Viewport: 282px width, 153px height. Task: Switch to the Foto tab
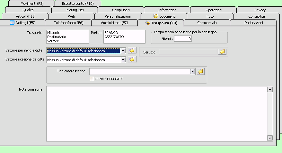210,16
